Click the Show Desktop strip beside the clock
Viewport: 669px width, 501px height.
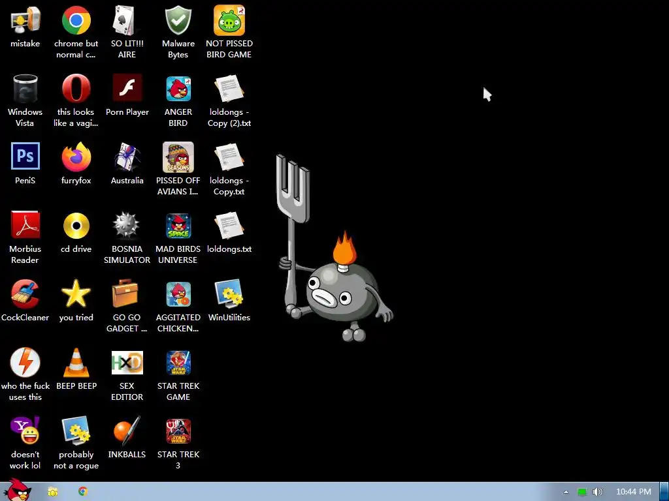pyautogui.click(x=664, y=492)
